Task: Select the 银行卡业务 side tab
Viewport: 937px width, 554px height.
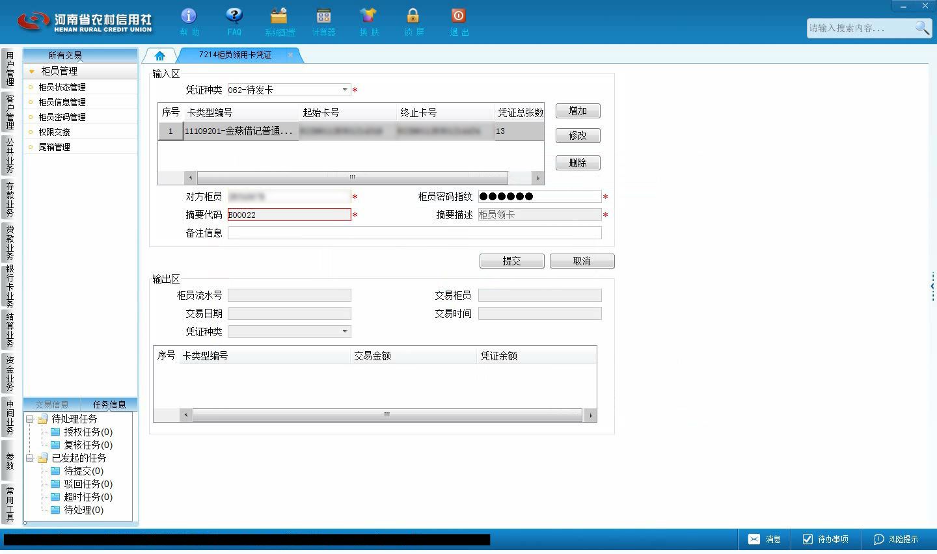Action: [10, 286]
